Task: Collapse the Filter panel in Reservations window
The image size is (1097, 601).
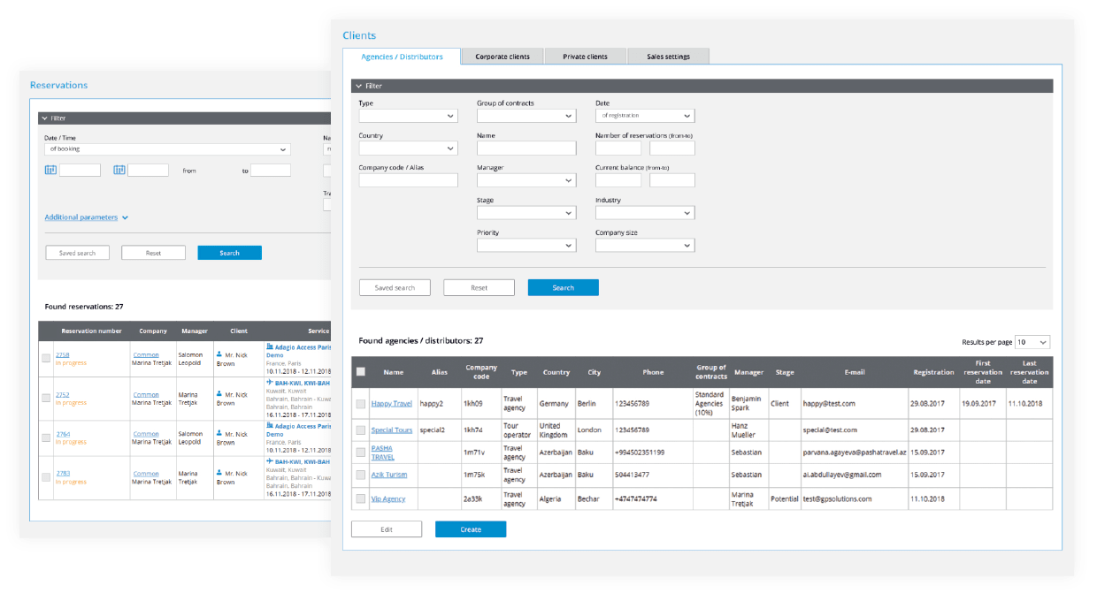Action: (x=44, y=118)
